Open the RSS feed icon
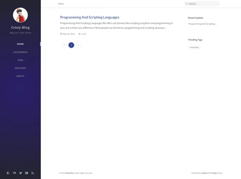The image size is (241, 179). click(33, 173)
